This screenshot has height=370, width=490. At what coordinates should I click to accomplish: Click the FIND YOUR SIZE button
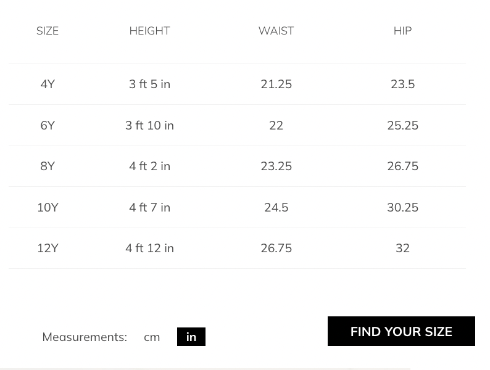401,331
